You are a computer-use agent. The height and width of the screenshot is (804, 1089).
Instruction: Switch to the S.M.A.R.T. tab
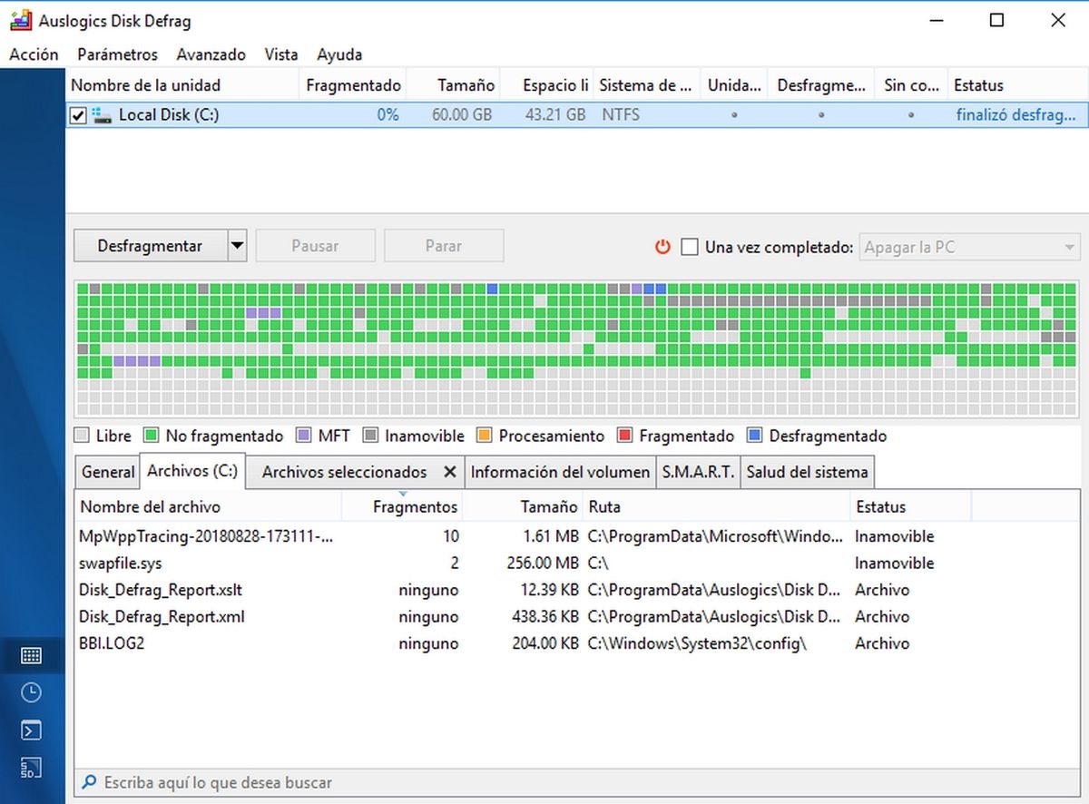(x=697, y=472)
